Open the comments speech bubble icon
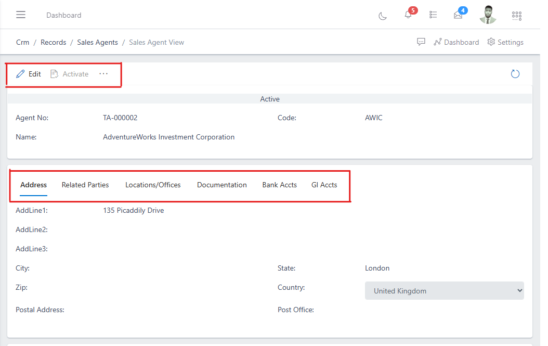Image resolution: width=548 pixels, height=346 pixels. click(421, 42)
